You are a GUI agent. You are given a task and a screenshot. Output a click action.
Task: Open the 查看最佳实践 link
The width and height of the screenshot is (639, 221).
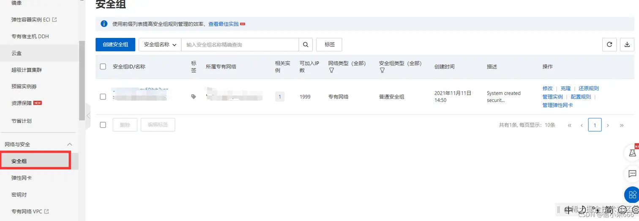(224, 24)
